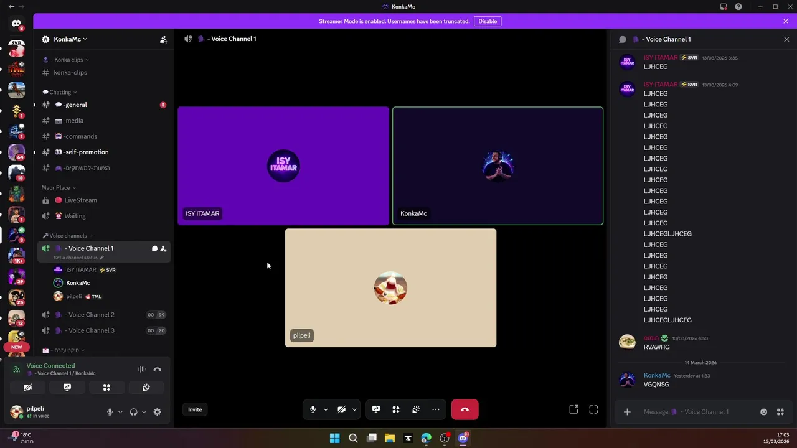797x448 pixels.
Task: Focus the ISY ITAMAR video tile
Action: pos(283,166)
